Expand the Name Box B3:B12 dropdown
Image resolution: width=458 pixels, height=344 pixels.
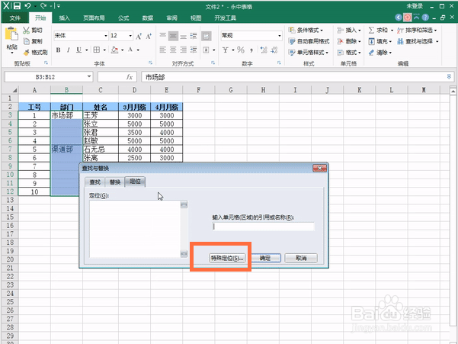click(89, 76)
